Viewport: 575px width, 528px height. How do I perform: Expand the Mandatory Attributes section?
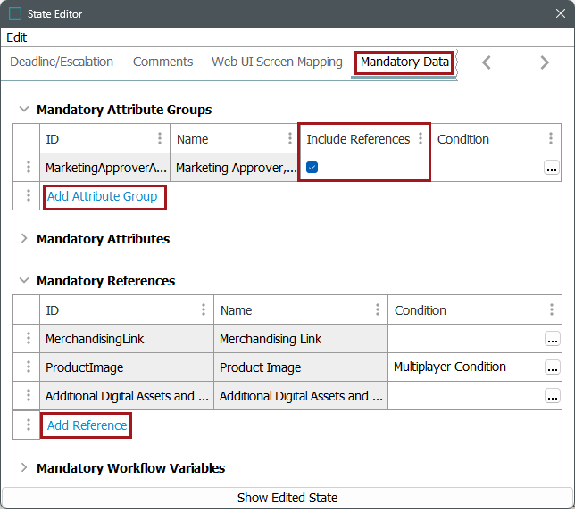[24, 239]
